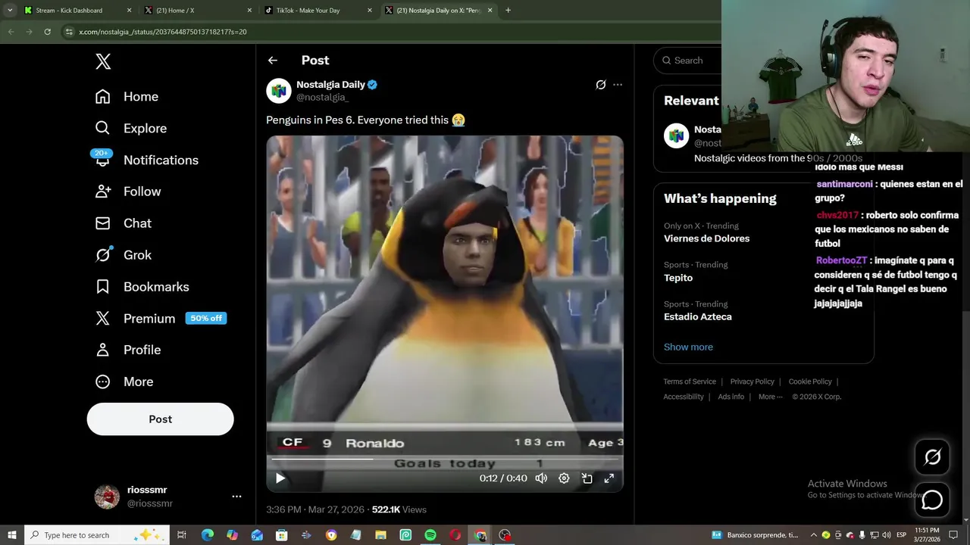Reload the current page
Image resolution: width=970 pixels, height=545 pixels.
[47, 32]
